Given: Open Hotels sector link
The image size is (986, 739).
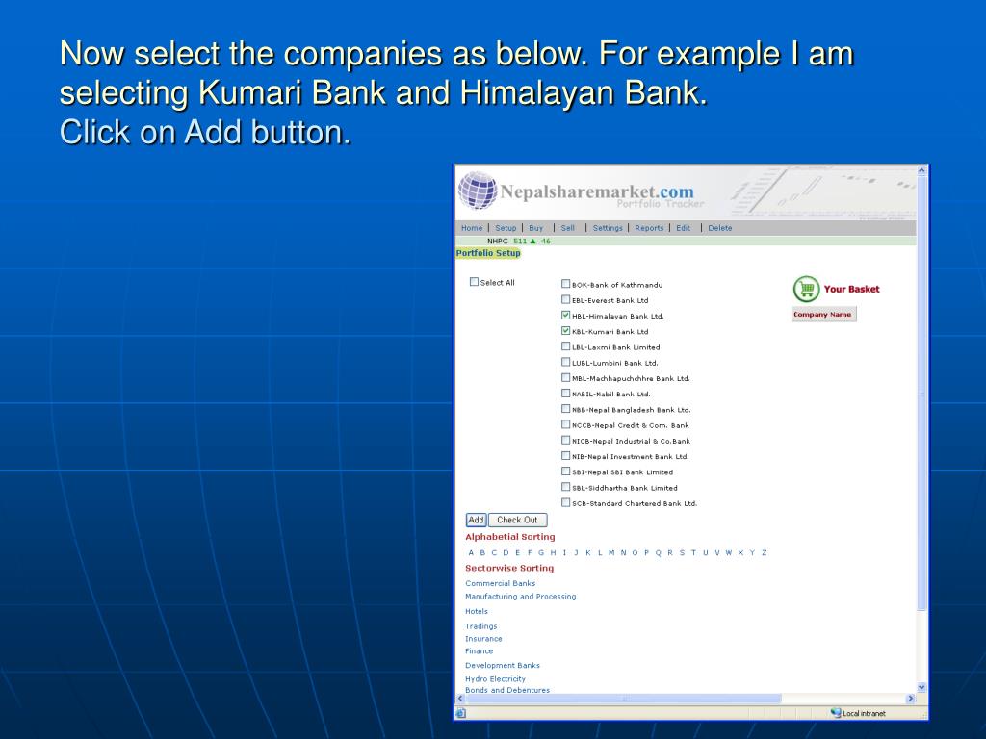Looking at the screenshot, I should click(x=476, y=611).
